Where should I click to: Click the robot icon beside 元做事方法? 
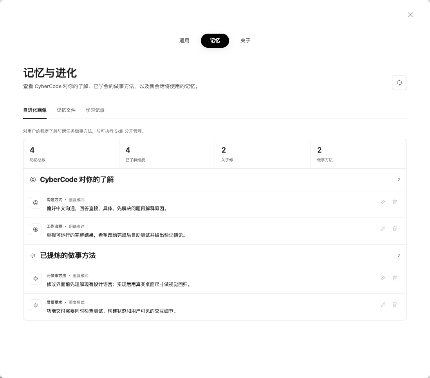click(36, 279)
